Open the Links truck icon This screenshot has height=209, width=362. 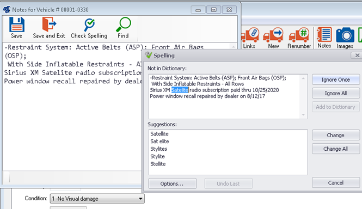(250, 35)
